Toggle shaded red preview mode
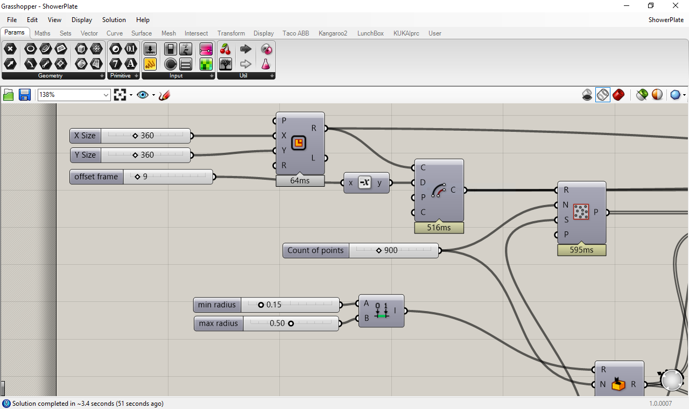This screenshot has height=409, width=689. point(618,95)
